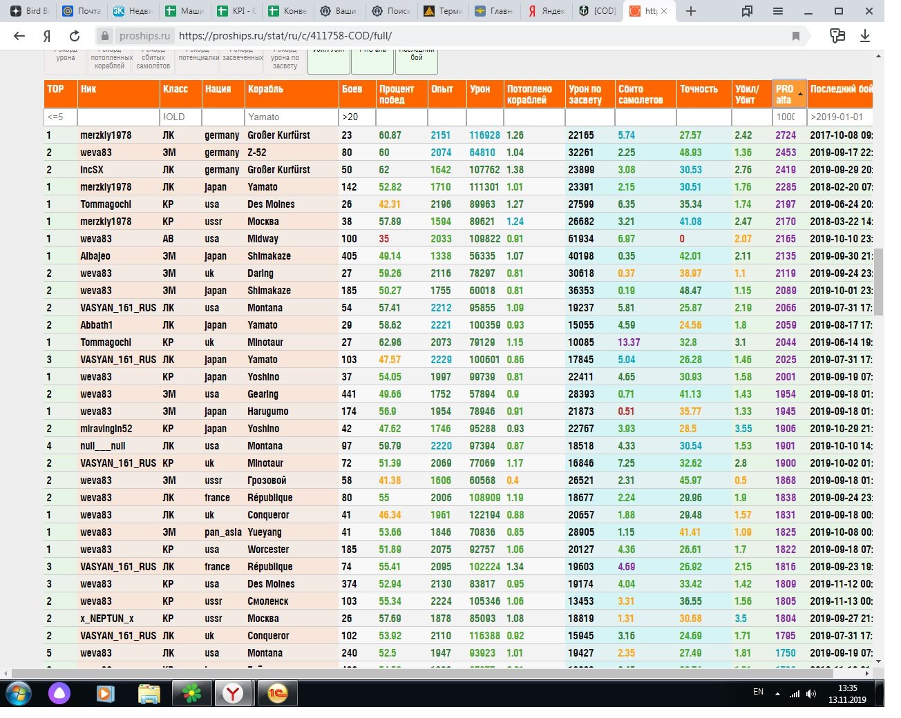Sort table by Корабль column header
The image size is (901, 718).
tap(292, 94)
